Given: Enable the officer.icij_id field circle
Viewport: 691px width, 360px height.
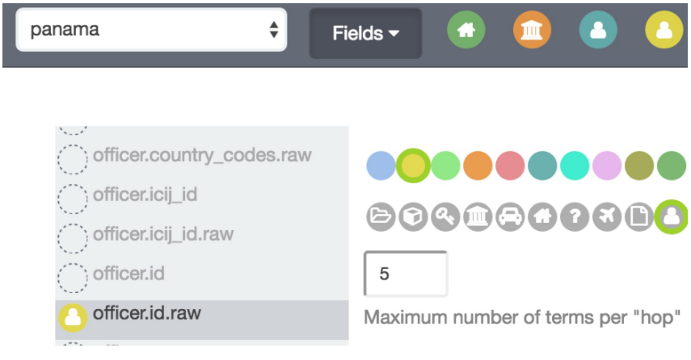Looking at the screenshot, I should [73, 195].
